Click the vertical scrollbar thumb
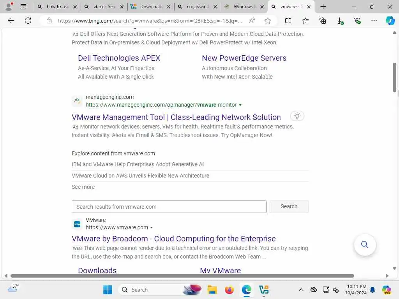 [x=394, y=77]
